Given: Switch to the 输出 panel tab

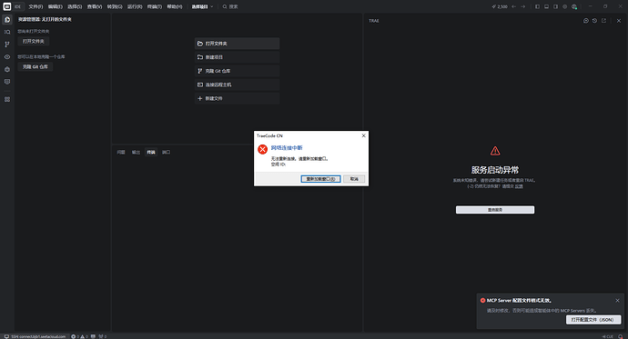Looking at the screenshot, I should [x=137, y=153].
